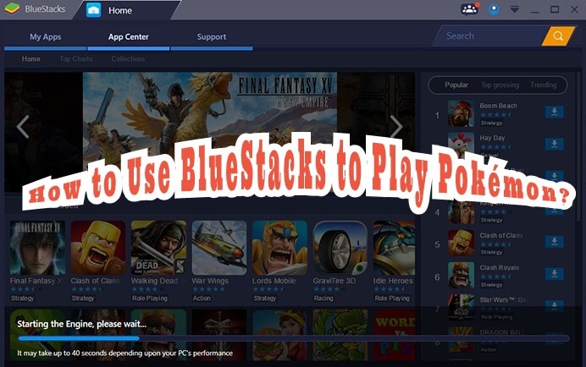Click the War Wings title label

(210, 281)
